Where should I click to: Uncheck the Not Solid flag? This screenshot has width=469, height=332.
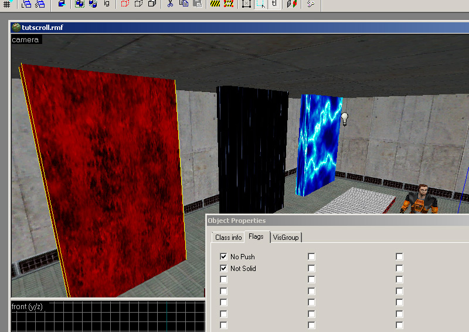tap(223, 268)
